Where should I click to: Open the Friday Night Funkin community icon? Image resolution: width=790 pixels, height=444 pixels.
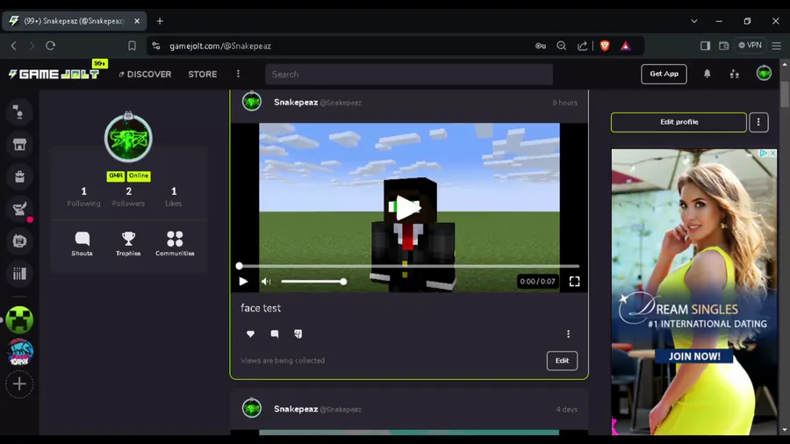(x=19, y=352)
